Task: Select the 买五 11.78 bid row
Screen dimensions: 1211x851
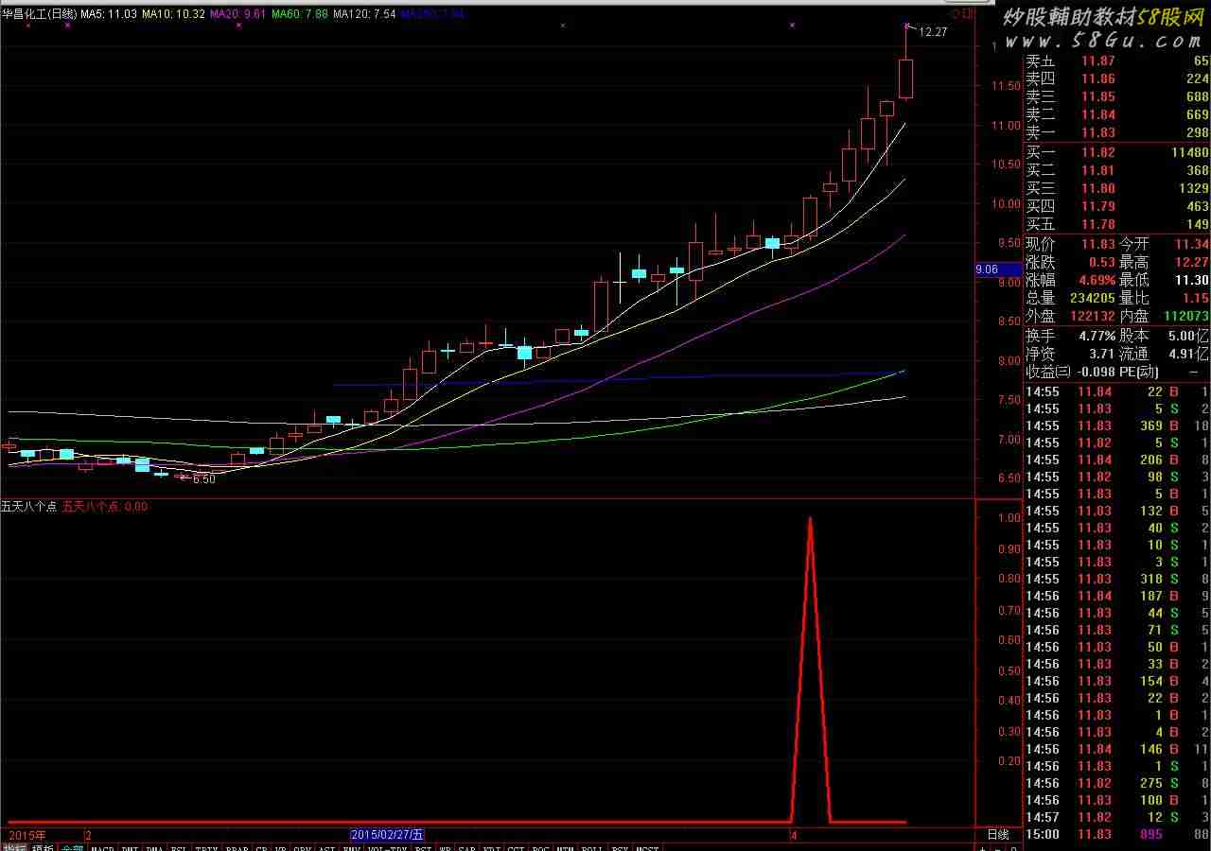Action: (x=1118, y=224)
